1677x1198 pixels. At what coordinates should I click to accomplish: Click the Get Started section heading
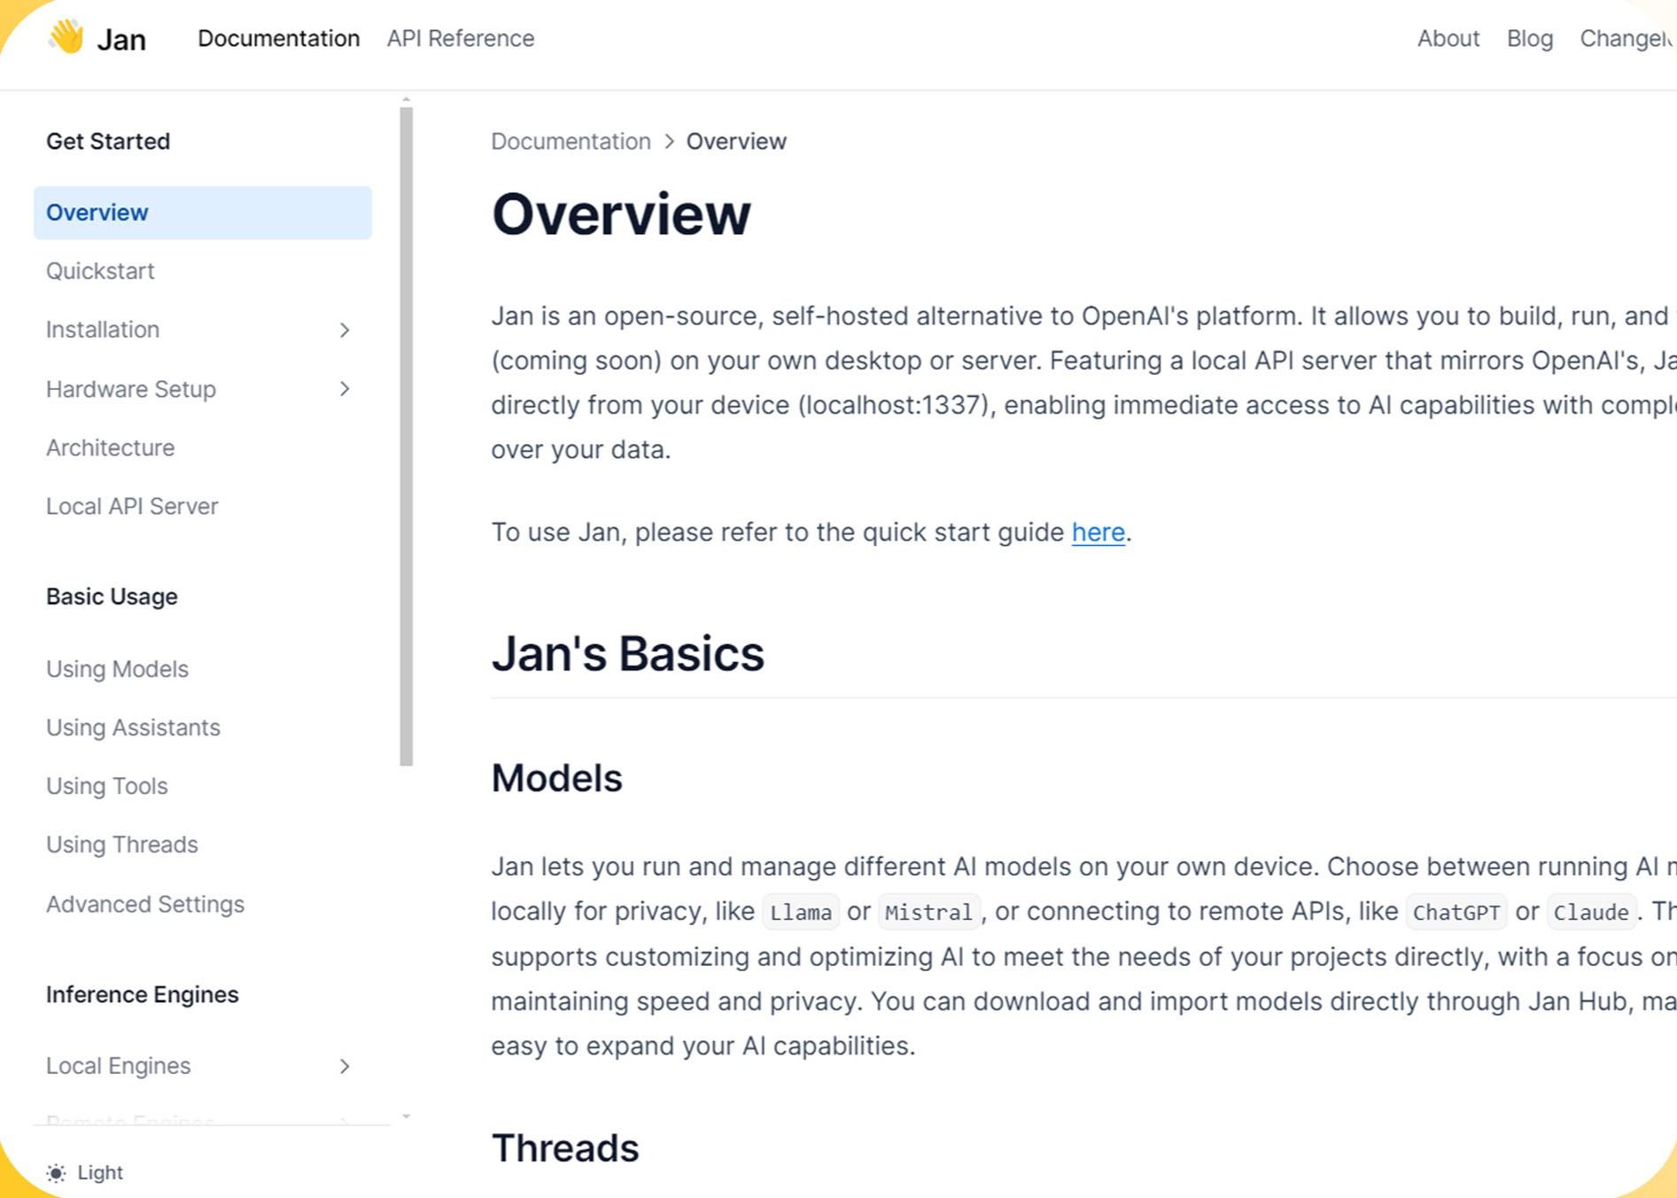click(x=108, y=141)
